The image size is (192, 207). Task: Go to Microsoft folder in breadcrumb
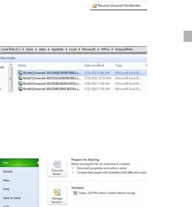[89, 49]
